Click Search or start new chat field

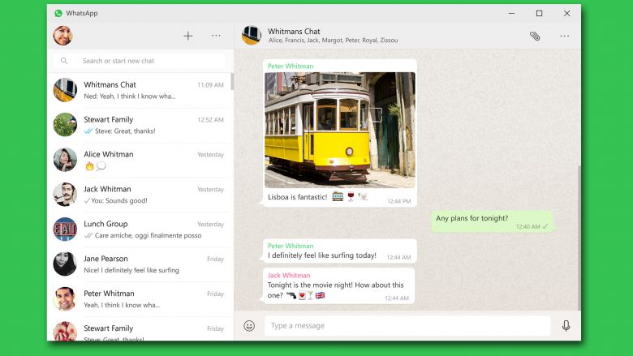(x=139, y=61)
